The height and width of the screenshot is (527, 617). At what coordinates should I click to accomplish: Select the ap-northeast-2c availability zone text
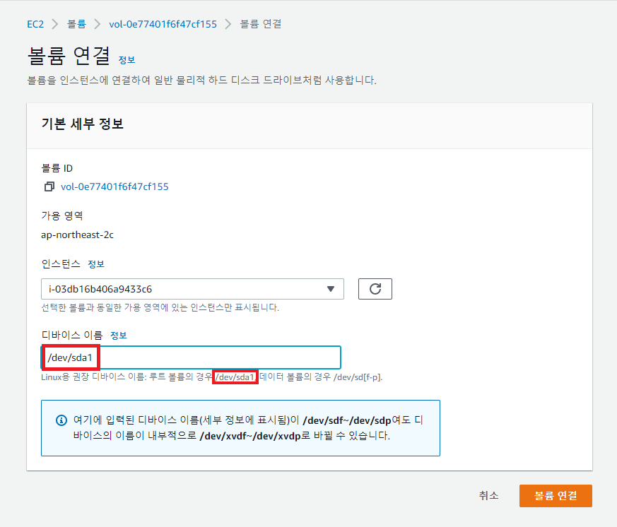[77, 235]
